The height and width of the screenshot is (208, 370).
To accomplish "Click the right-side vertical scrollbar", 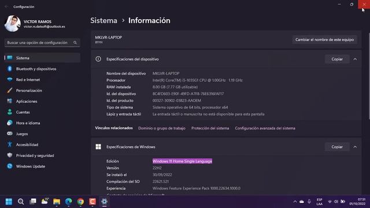I will [x=369, y=76].
